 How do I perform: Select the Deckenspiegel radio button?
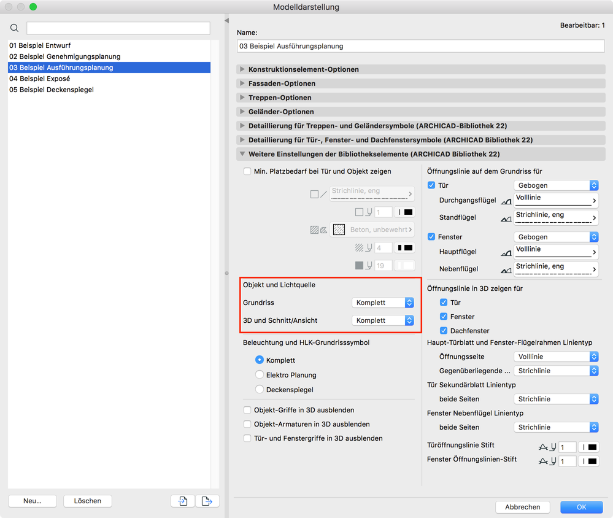coord(259,389)
